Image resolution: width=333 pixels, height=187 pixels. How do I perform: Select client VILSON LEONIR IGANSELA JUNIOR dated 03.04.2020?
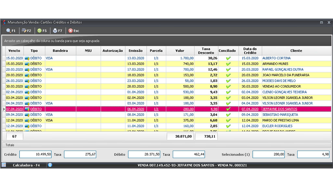pyautogui.click(x=287, y=98)
